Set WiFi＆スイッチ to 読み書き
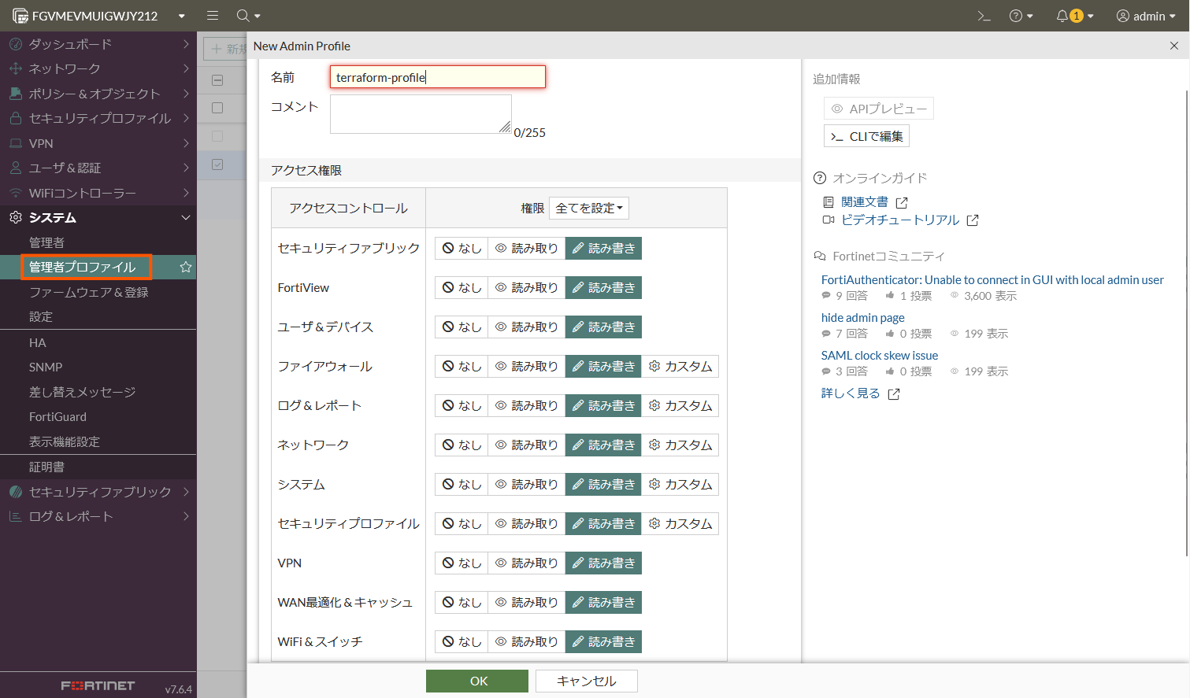This screenshot has height=698, width=1190. coord(603,642)
